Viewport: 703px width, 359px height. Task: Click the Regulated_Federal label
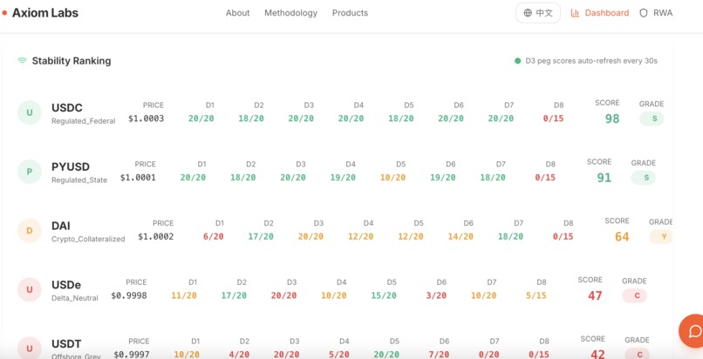(x=84, y=121)
